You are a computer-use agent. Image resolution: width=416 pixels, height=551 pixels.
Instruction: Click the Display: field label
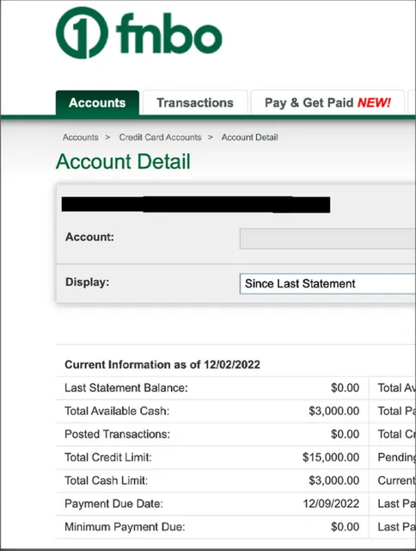(88, 282)
